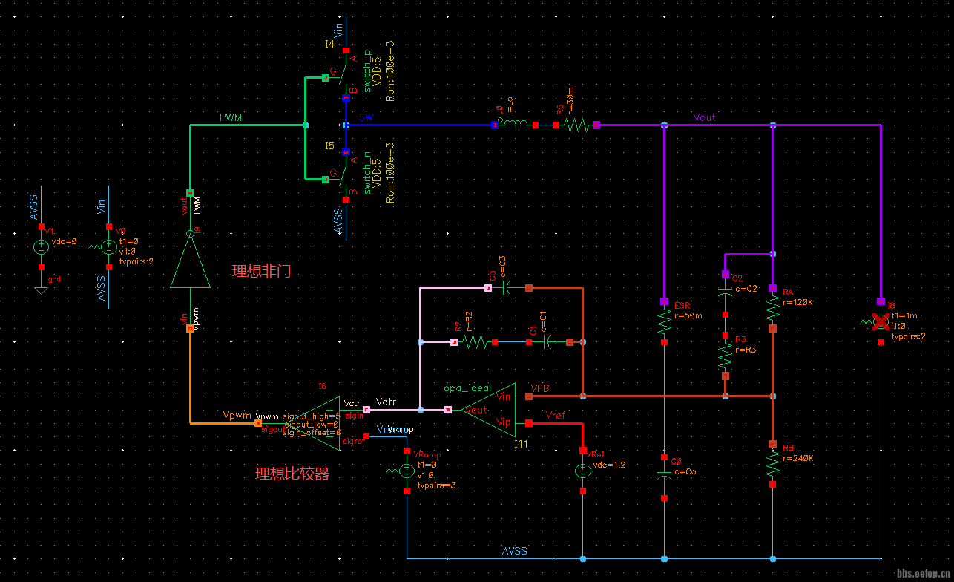Click the gnd ground symbol
Screen dimensions: 954x582
[x=42, y=288]
